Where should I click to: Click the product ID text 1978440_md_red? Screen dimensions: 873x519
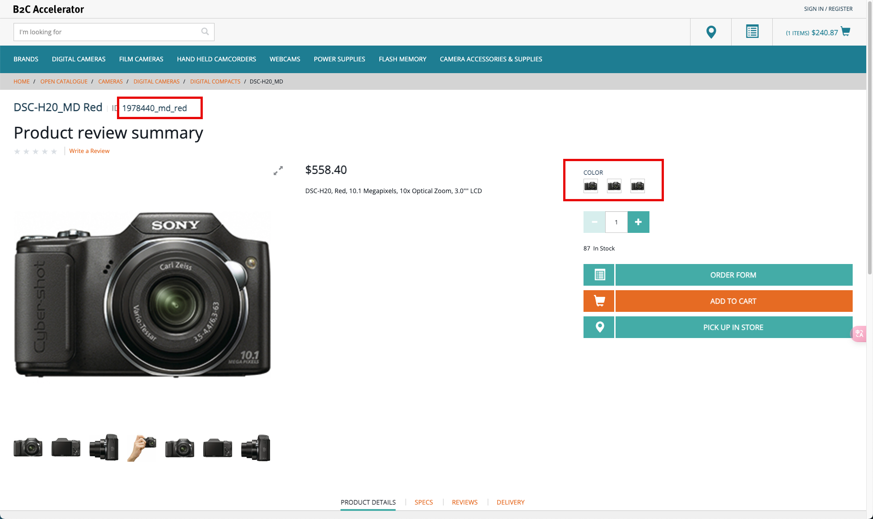[x=154, y=108]
